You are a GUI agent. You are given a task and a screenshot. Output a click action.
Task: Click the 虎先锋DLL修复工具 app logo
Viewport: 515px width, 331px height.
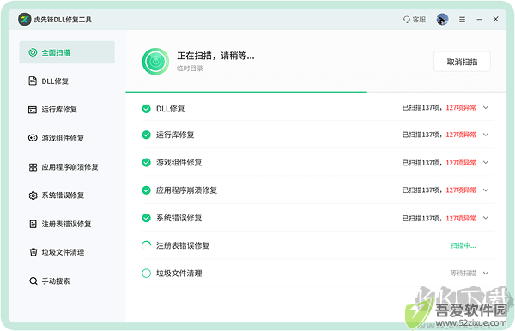25,20
